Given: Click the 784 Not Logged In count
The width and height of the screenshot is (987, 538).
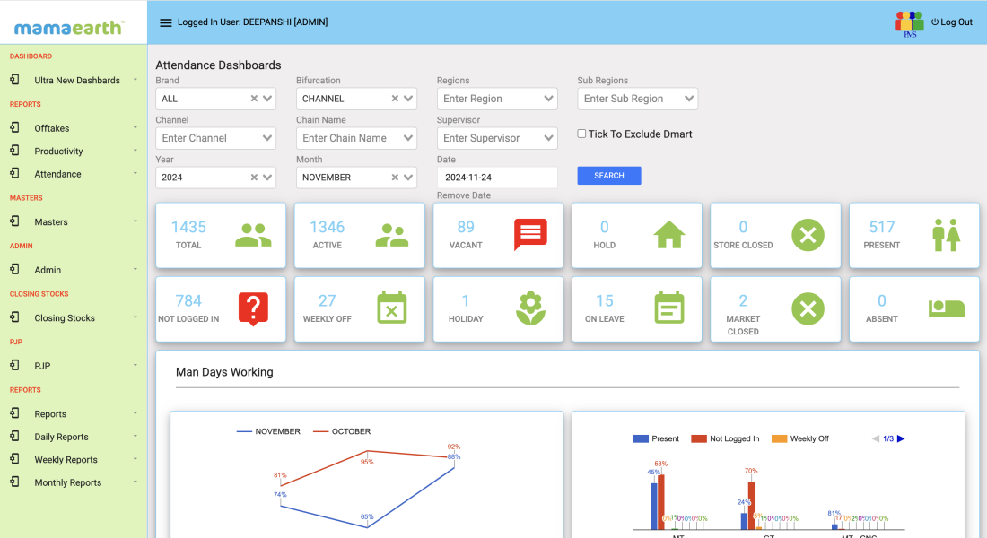Looking at the screenshot, I should coord(188,300).
